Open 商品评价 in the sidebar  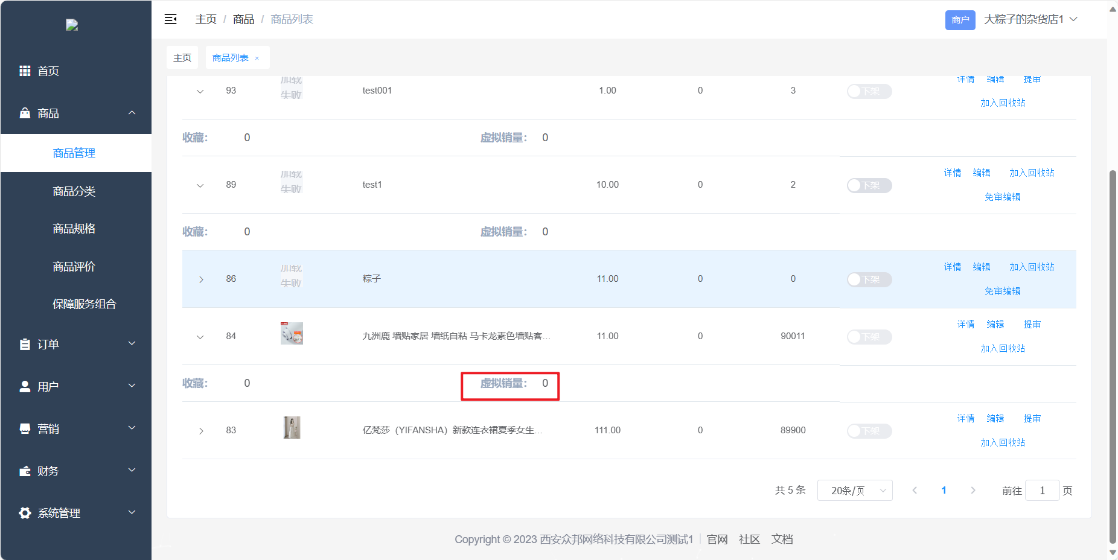pos(76,266)
